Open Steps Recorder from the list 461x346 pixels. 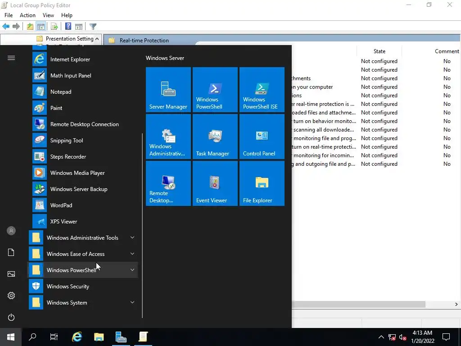(83, 156)
